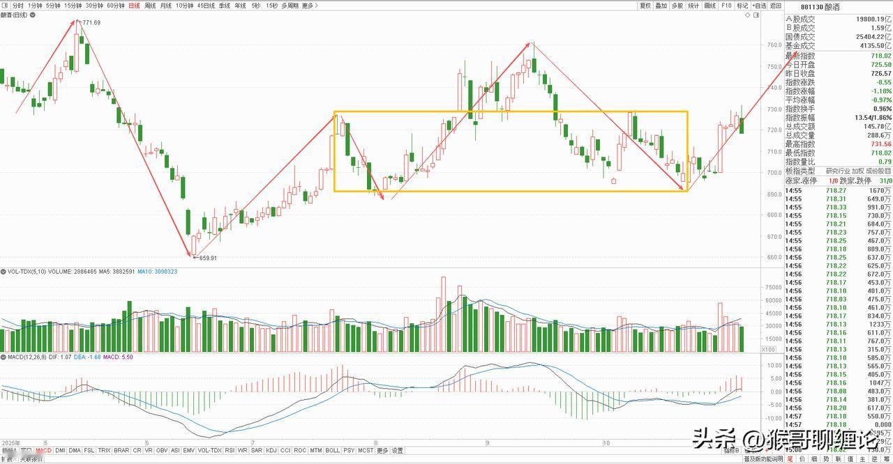Viewport: 893px width, 464px height.
Task: Click the 标记 mark button
Action: pyautogui.click(x=742, y=6)
